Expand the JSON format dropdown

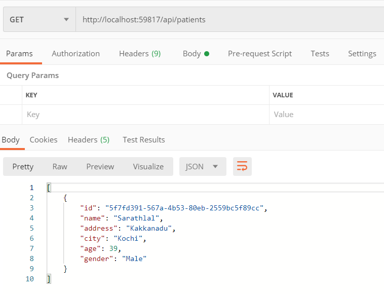point(202,166)
